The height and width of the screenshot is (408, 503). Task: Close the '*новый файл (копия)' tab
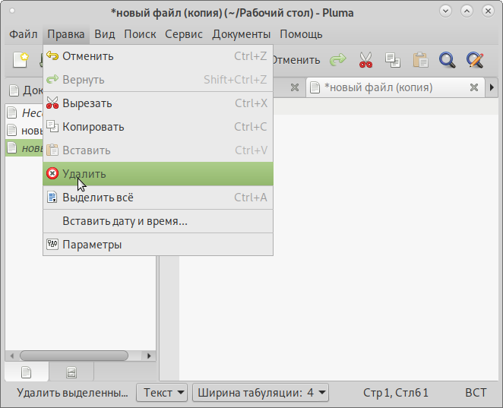point(473,87)
